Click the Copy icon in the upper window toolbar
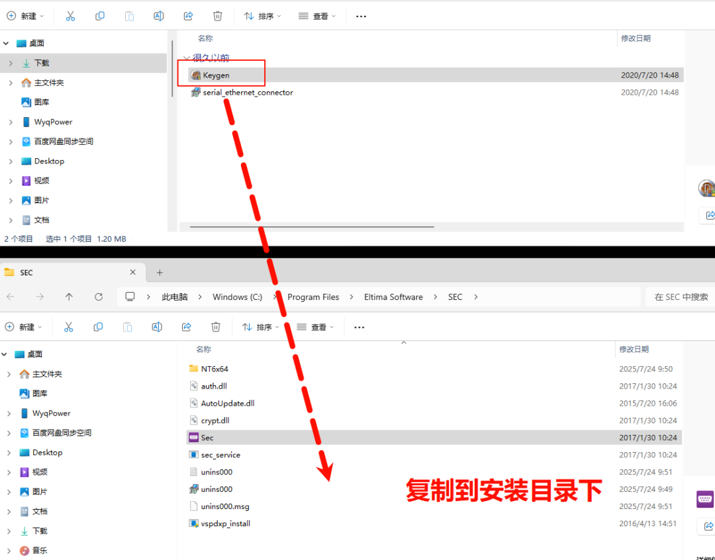 [99, 17]
